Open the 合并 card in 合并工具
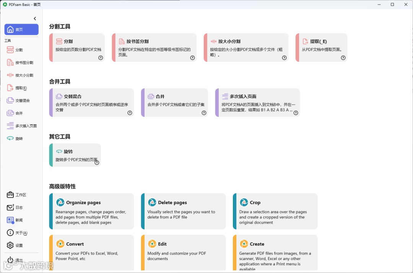This screenshot has width=413, height=273. pyautogui.click(x=174, y=103)
